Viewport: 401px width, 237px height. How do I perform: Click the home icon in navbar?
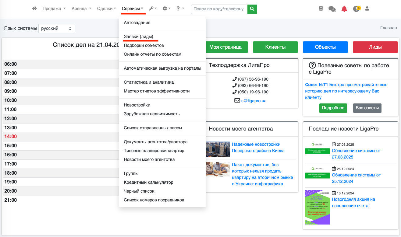point(34,9)
